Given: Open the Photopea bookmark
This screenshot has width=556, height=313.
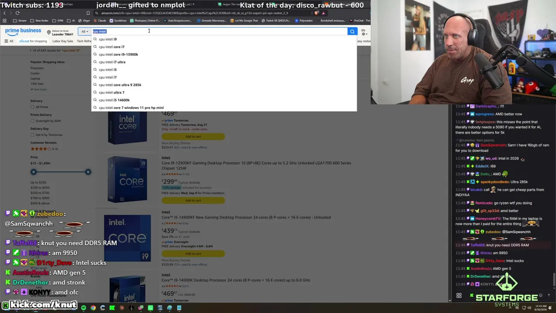Looking at the screenshot, I should pyautogui.click(x=145, y=20).
